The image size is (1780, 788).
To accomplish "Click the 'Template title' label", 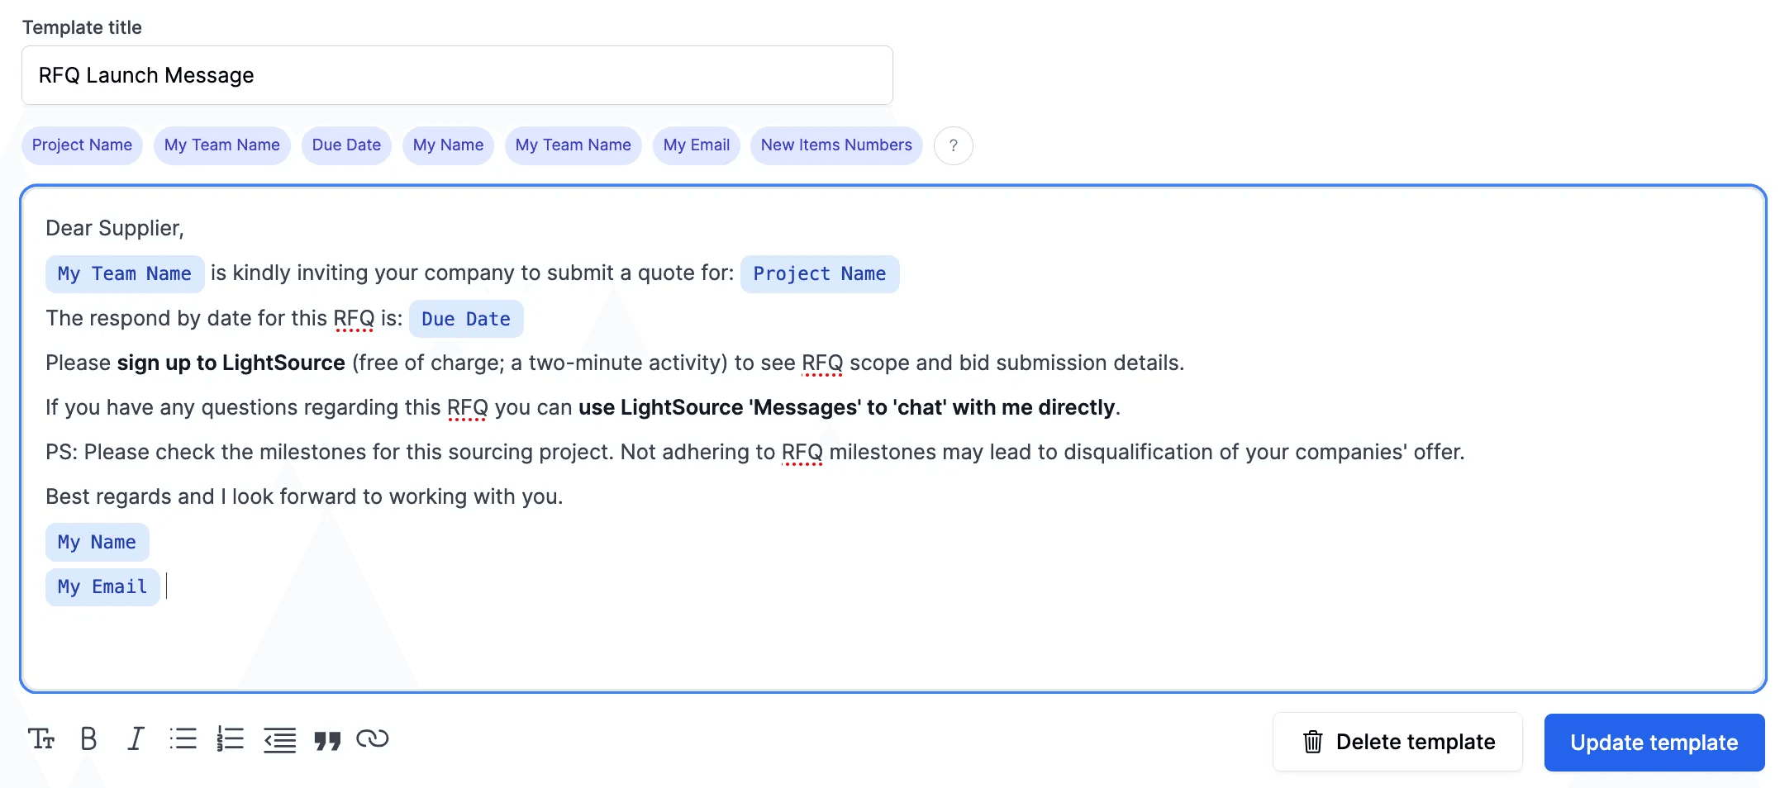I will click(x=82, y=27).
